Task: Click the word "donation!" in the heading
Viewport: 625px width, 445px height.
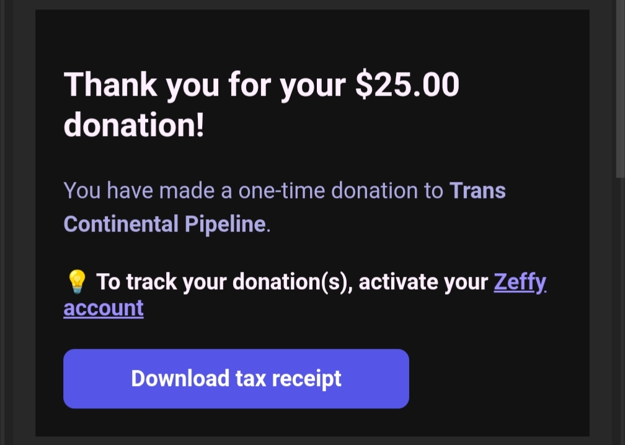Action: (134, 125)
